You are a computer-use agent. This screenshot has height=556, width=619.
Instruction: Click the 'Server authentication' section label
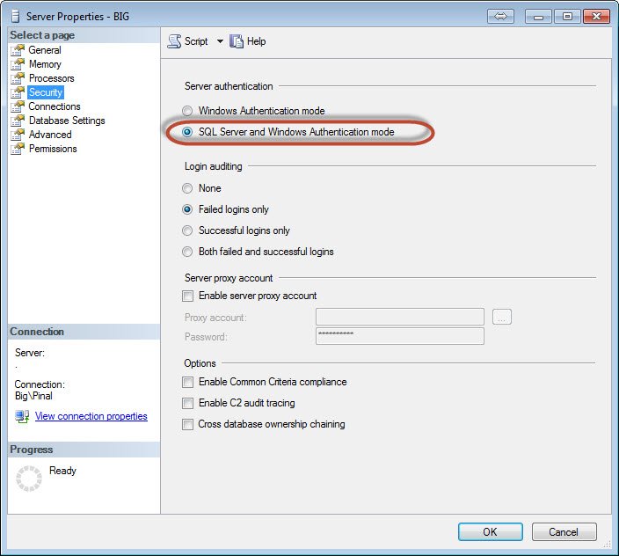click(x=229, y=86)
